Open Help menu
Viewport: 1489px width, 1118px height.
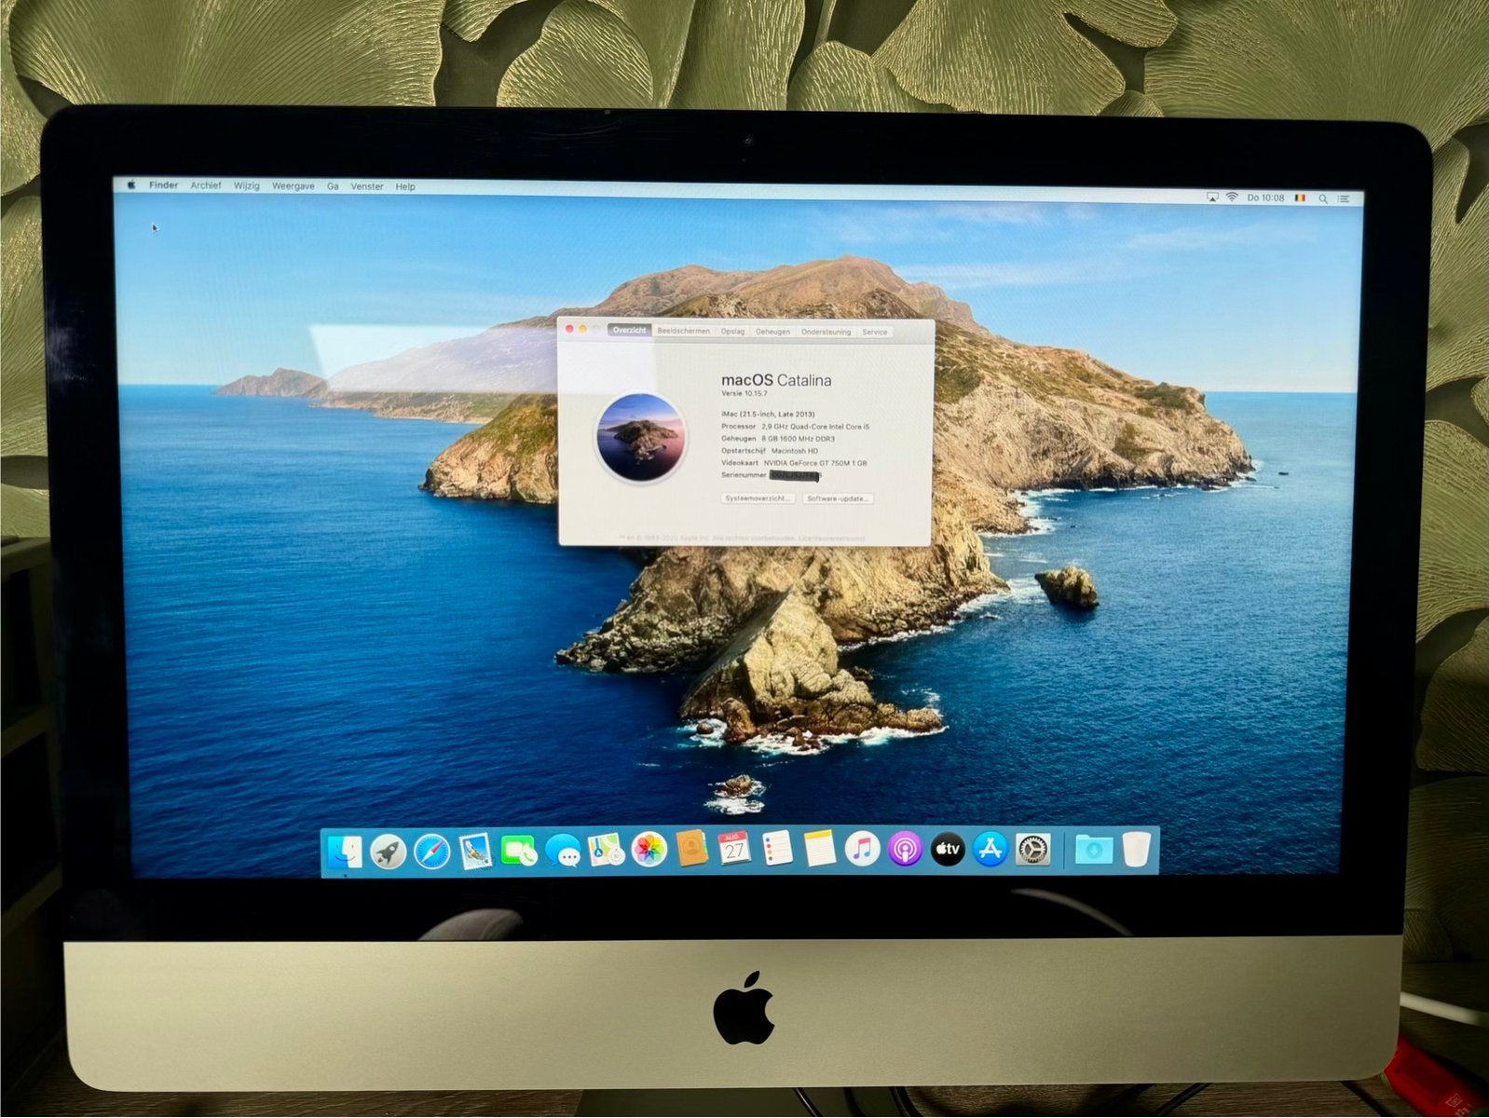(x=405, y=187)
